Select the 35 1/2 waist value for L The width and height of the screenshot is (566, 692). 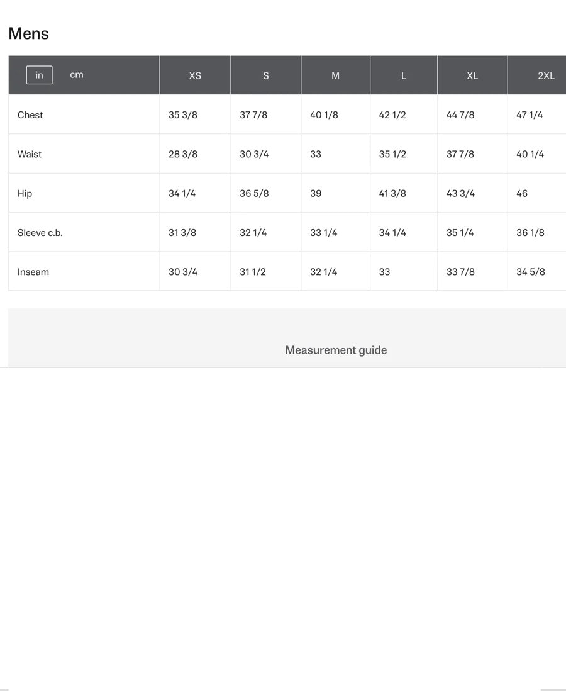click(x=392, y=154)
